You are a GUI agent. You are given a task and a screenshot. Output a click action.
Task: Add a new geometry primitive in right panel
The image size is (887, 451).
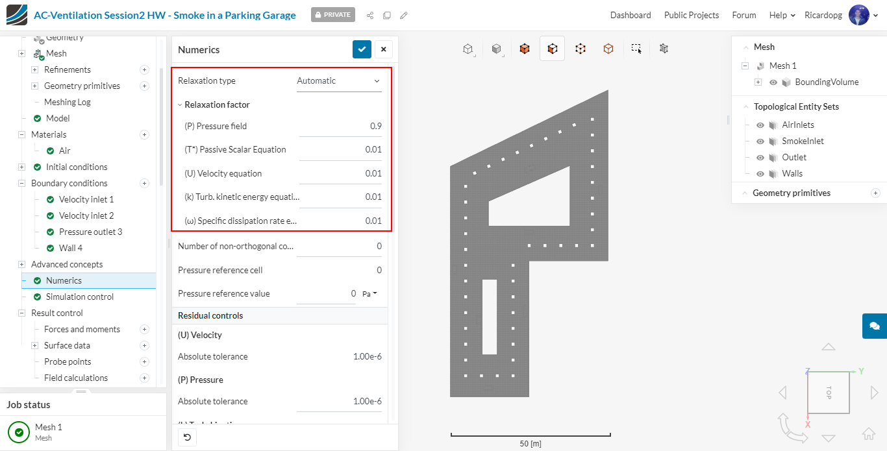[x=875, y=193]
